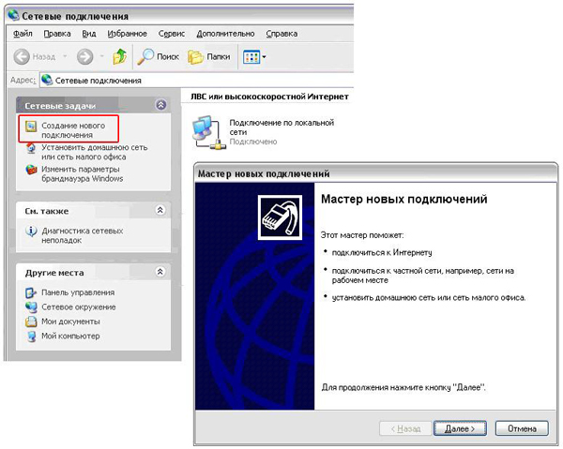
Task: Click Установить домашнюю сеть link
Action: (x=95, y=152)
